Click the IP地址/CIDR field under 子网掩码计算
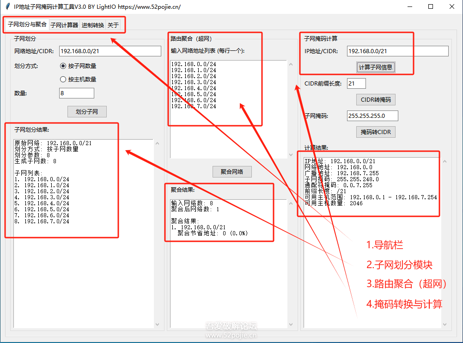This screenshot has height=343, width=463. pos(397,51)
